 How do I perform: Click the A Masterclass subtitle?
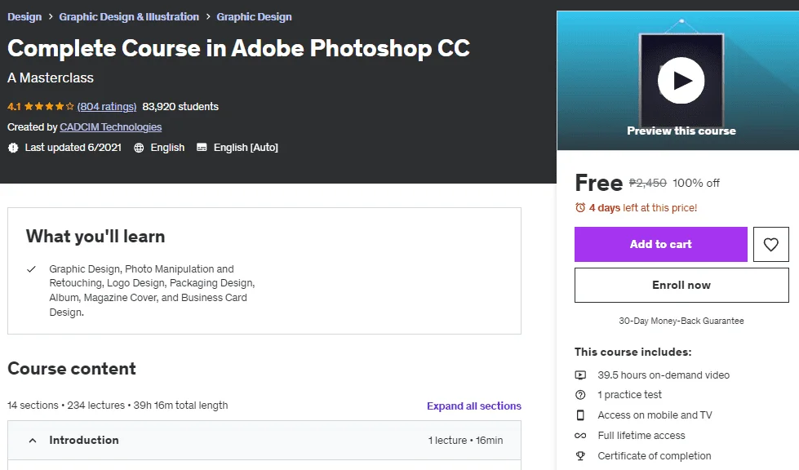point(51,78)
